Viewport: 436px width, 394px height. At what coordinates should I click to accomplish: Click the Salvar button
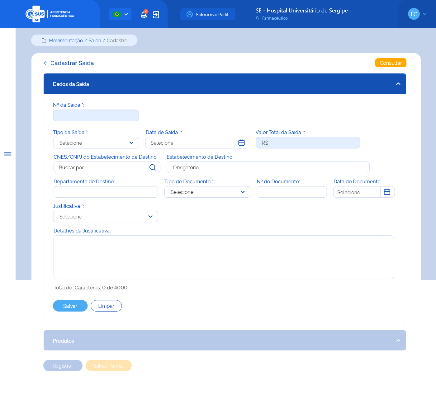70,306
